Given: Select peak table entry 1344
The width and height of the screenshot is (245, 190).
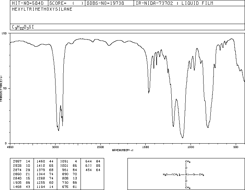Looking at the screenshot, I should coord(41,174).
